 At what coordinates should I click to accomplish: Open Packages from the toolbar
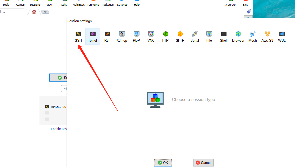108,3
